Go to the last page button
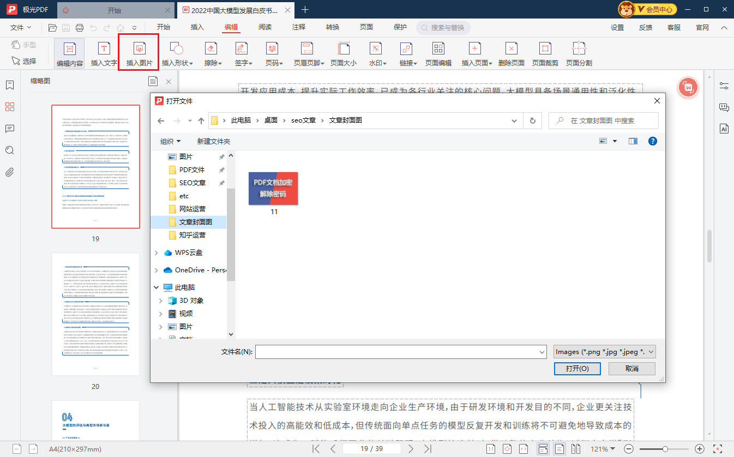Viewport: 734px width, 457px height. pyautogui.click(x=428, y=449)
